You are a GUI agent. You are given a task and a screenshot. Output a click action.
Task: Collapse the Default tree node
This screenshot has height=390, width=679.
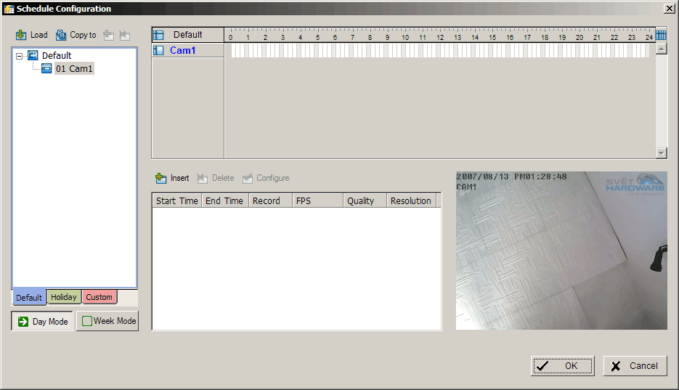(19, 56)
